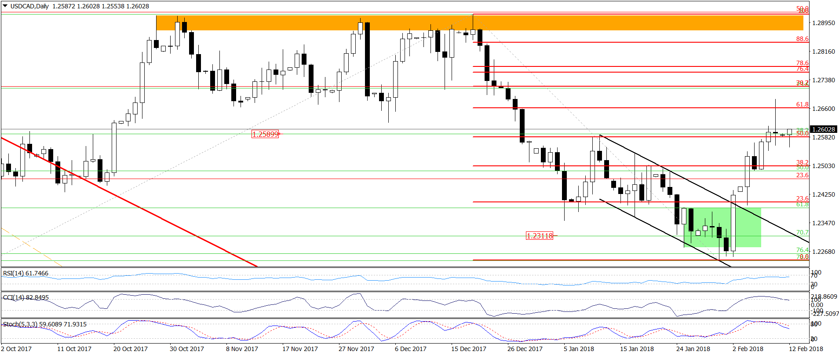The width and height of the screenshot is (839, 355).
Task: Click the 1.25820 price axis label
Action: [824, 137]
